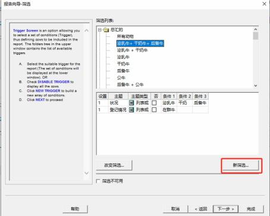This screenshot has width=270, height=216.
Task: Click the help panel scroll up arrow
Action: pos(86,30)
